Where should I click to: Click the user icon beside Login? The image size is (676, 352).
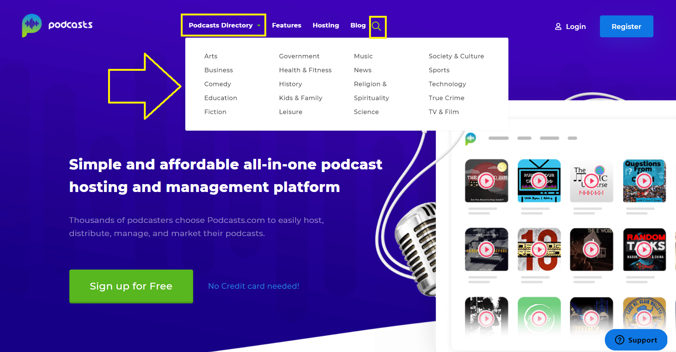pyautogui.click(x=558, y=26)
